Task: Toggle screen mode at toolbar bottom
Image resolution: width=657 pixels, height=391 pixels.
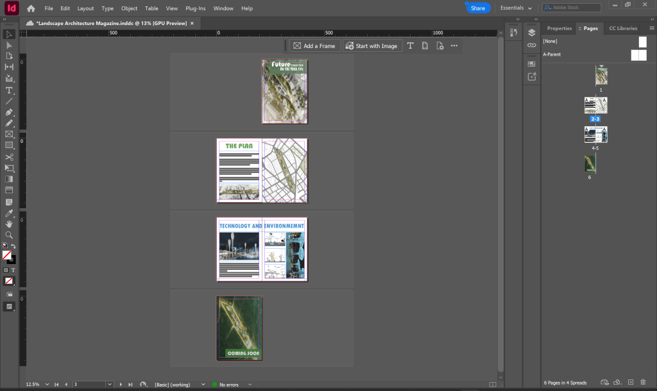Action: point(9,306)
